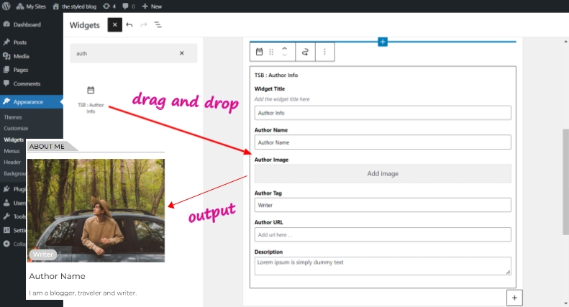The height and width of the screenshot is (307, 569).
Task: Click the Undo arrow icon
Action: (x=129, y=24)
